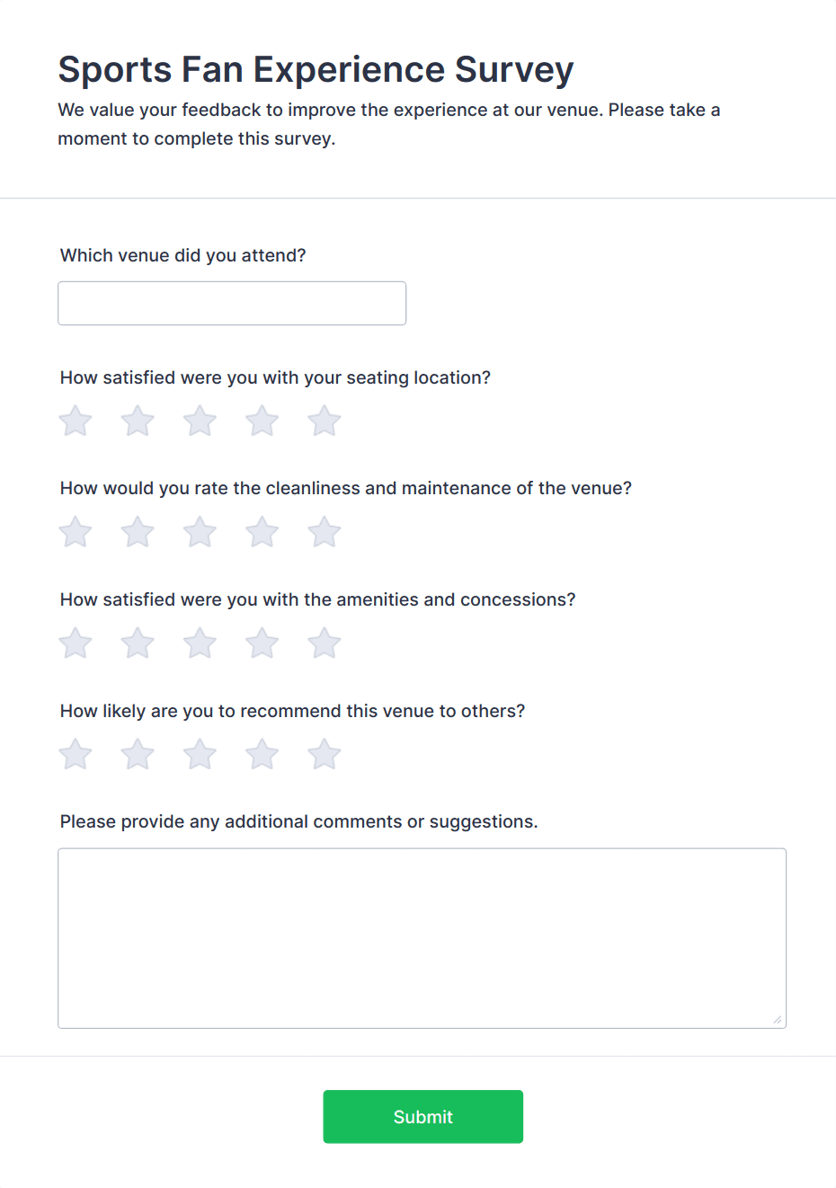Rate recommendation likelihood one star

coord(76,755)
